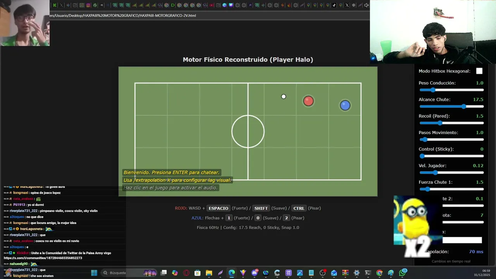Open Microsoft Edge from taskbar

[232, 273]
